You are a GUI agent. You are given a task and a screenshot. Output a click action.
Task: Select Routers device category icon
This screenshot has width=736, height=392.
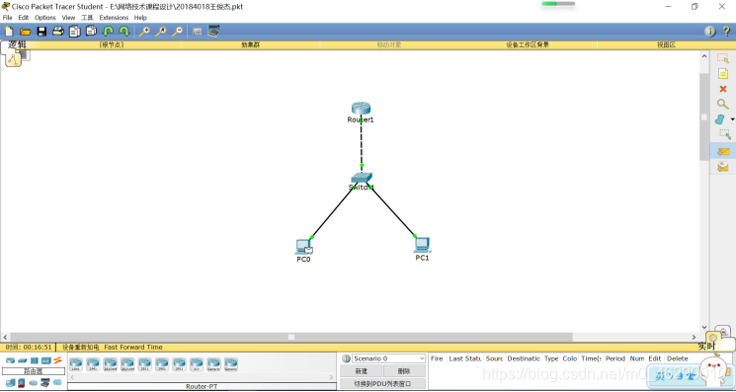[x=10, y=360]
